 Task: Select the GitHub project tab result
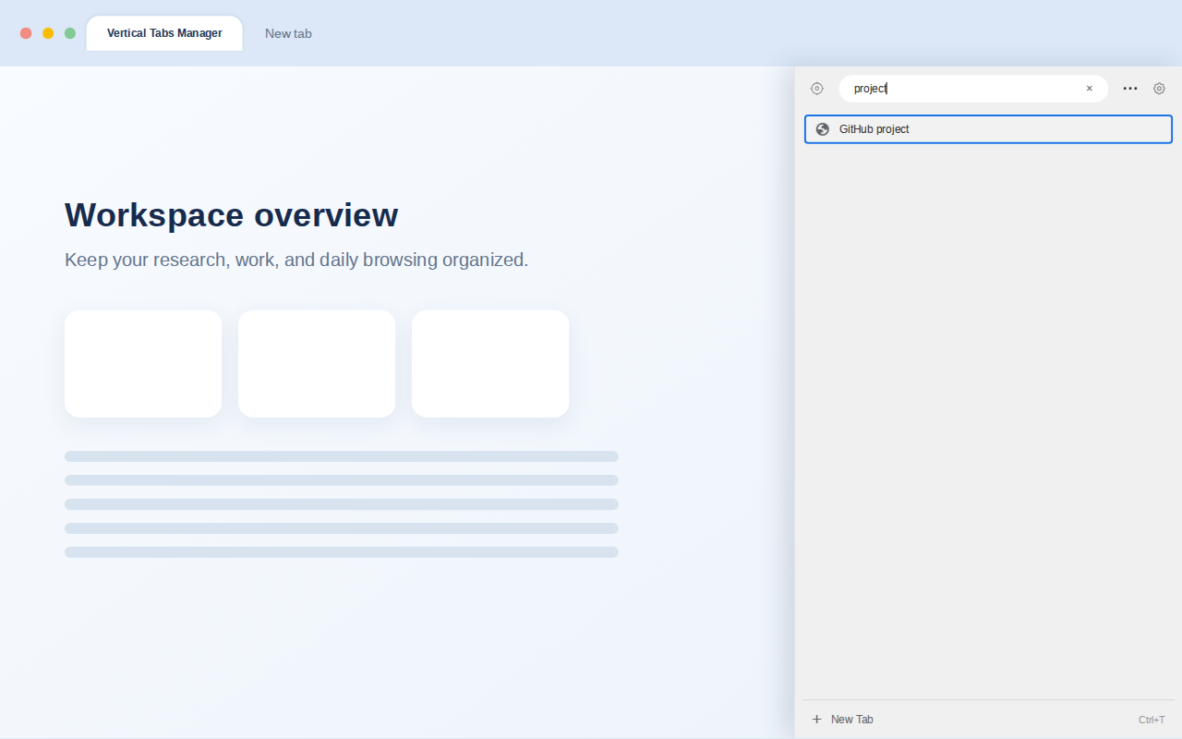(988, 129)
